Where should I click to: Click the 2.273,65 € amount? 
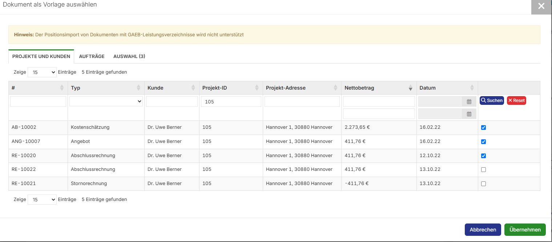tap(357, 127)
